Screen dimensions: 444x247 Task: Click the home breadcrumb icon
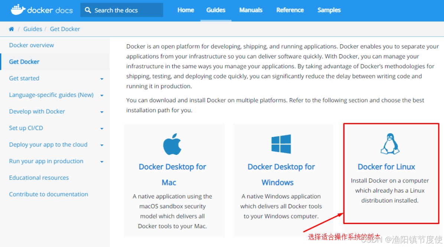(x=12, y=29)
